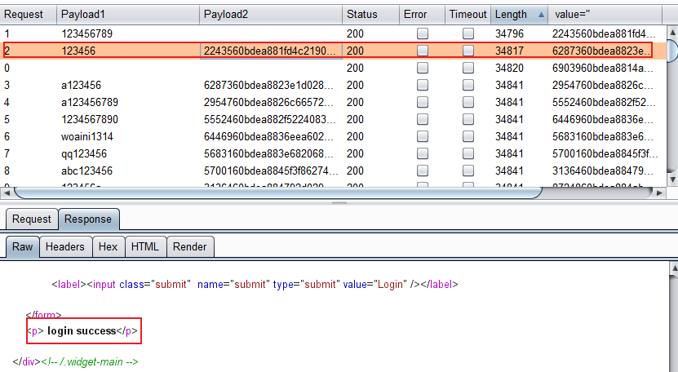Check the Timeout checkbox for qq123456 row
678x372 pixels.
[x=468, y=153]
